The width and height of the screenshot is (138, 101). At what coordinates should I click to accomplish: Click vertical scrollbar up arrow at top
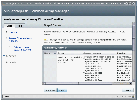[x=134, y=24]
